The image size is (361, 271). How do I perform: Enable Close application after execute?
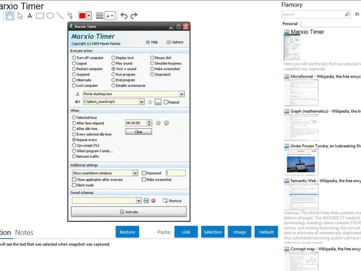(74, 179)
